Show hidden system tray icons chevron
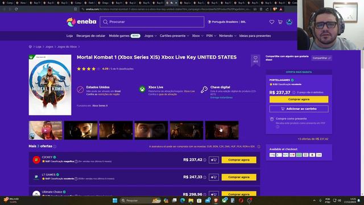This screenshot has width=364, height=205. tap(314, 200)
